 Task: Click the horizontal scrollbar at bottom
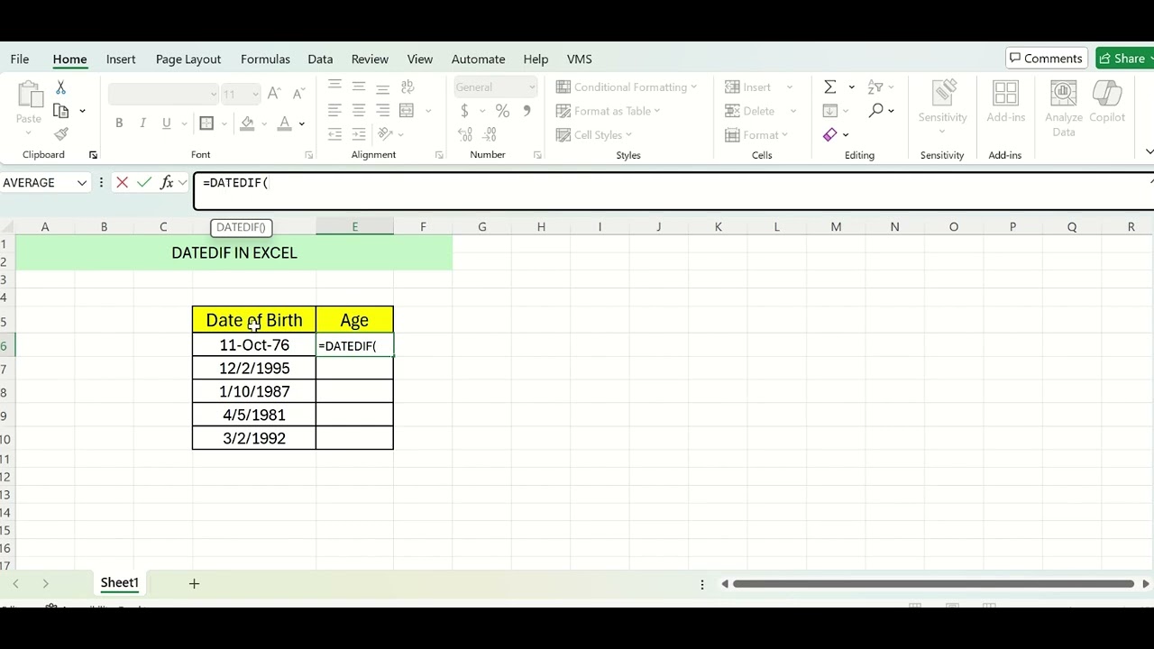point(933,584)
